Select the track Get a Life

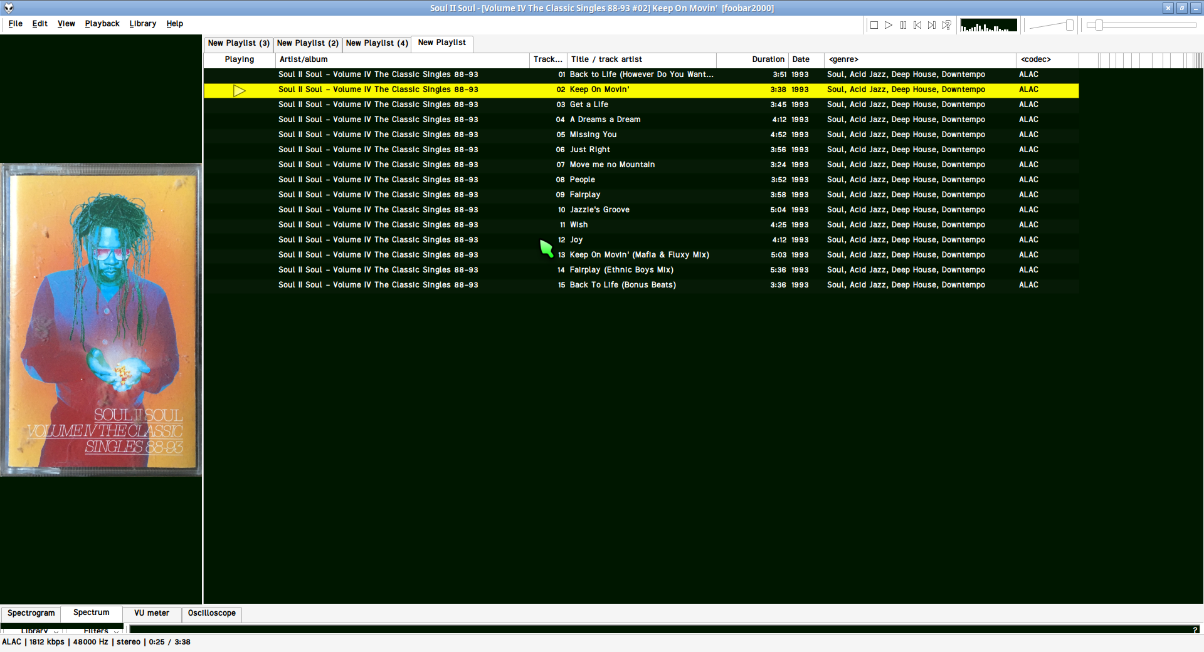point(641,105)
